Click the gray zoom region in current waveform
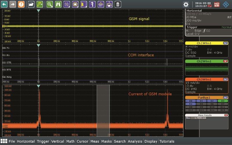 coord(103,110)
